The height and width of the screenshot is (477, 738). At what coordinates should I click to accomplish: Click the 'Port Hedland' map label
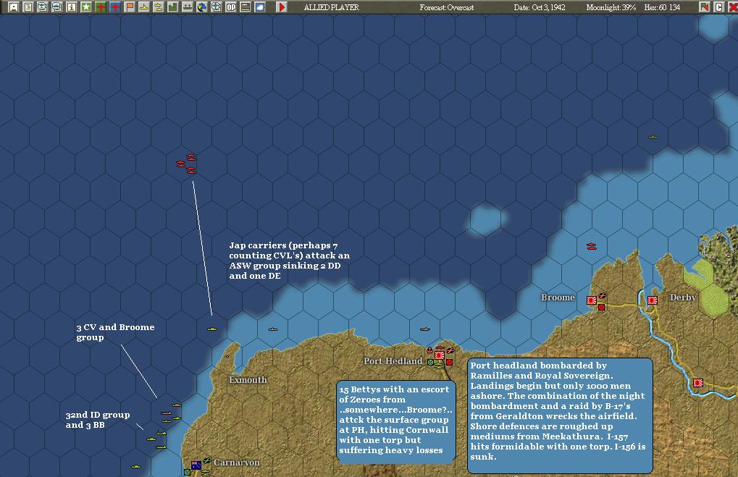(x=393, y=360)
